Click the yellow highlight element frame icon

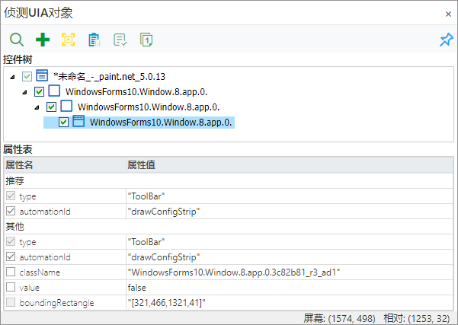click(x=69, y=40)
